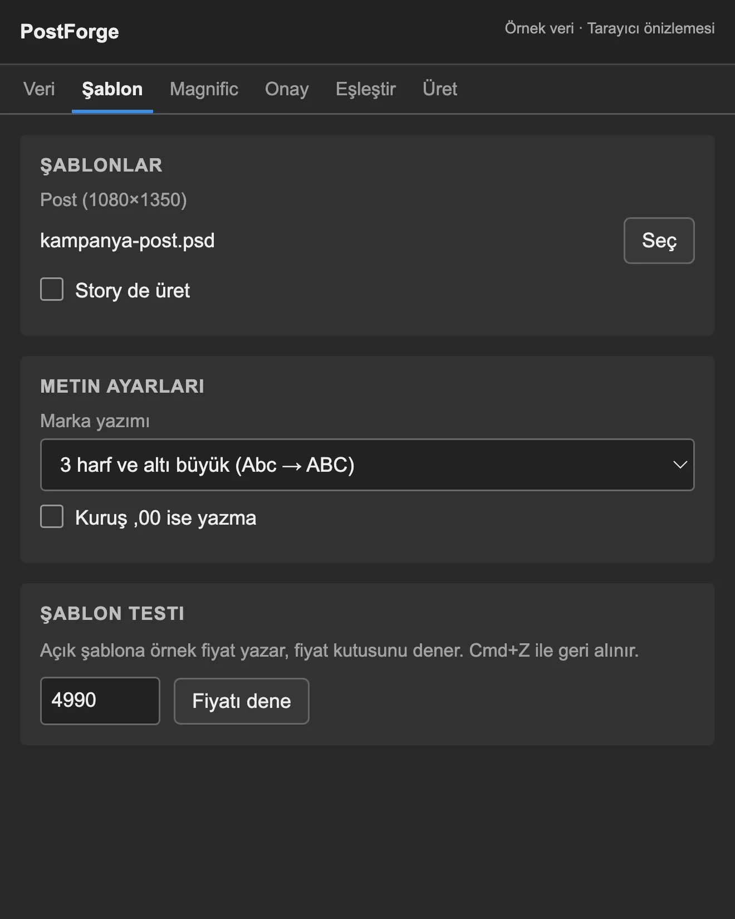Focus the sample price field showing 4990

click(x=100, y=701)
